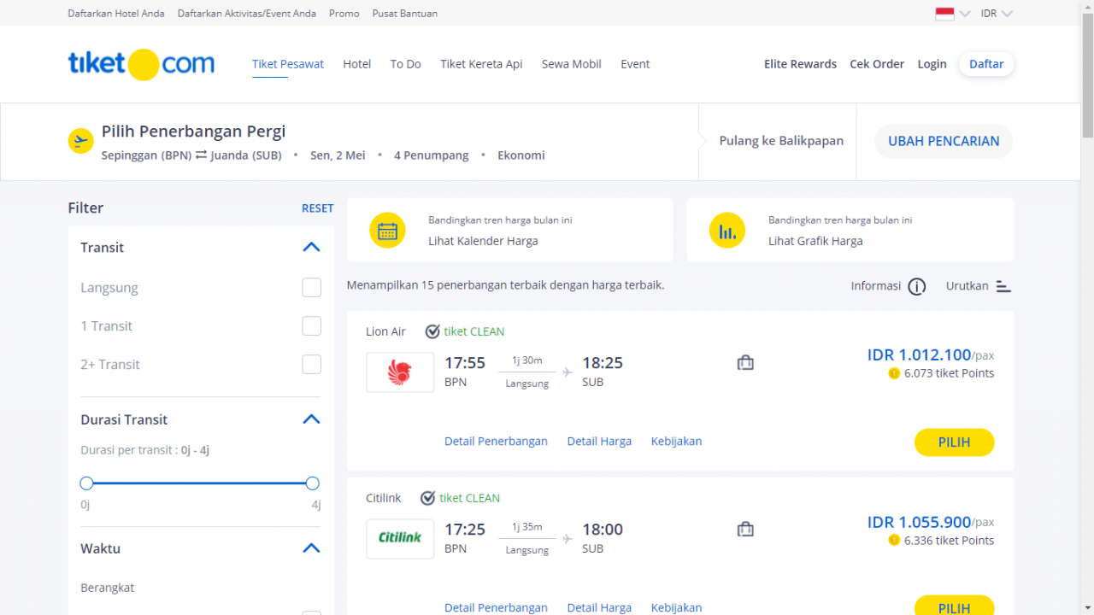
Task: Open the yellow calendar icon for Kalender Harga
Action: coord(387,231)
